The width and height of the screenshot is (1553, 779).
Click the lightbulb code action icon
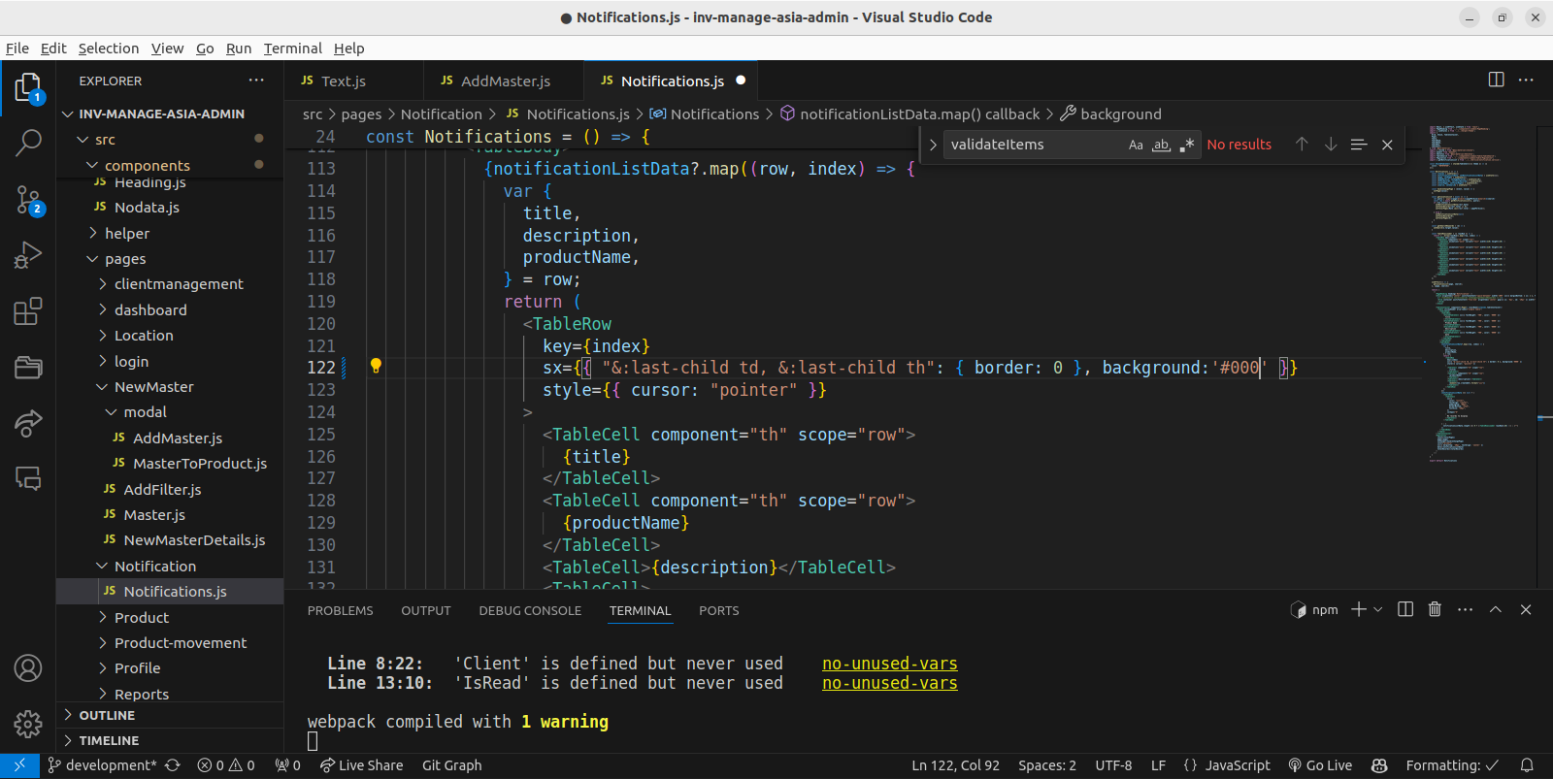(x=376, y=367)
